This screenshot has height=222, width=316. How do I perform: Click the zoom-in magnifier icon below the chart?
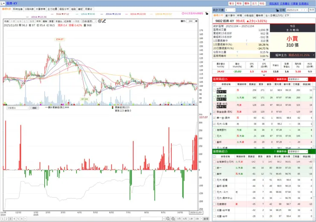173,219
